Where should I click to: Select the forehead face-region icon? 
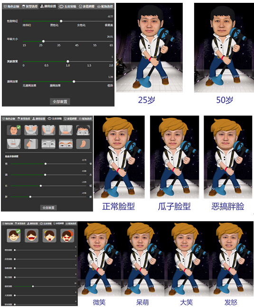(83, 130)
